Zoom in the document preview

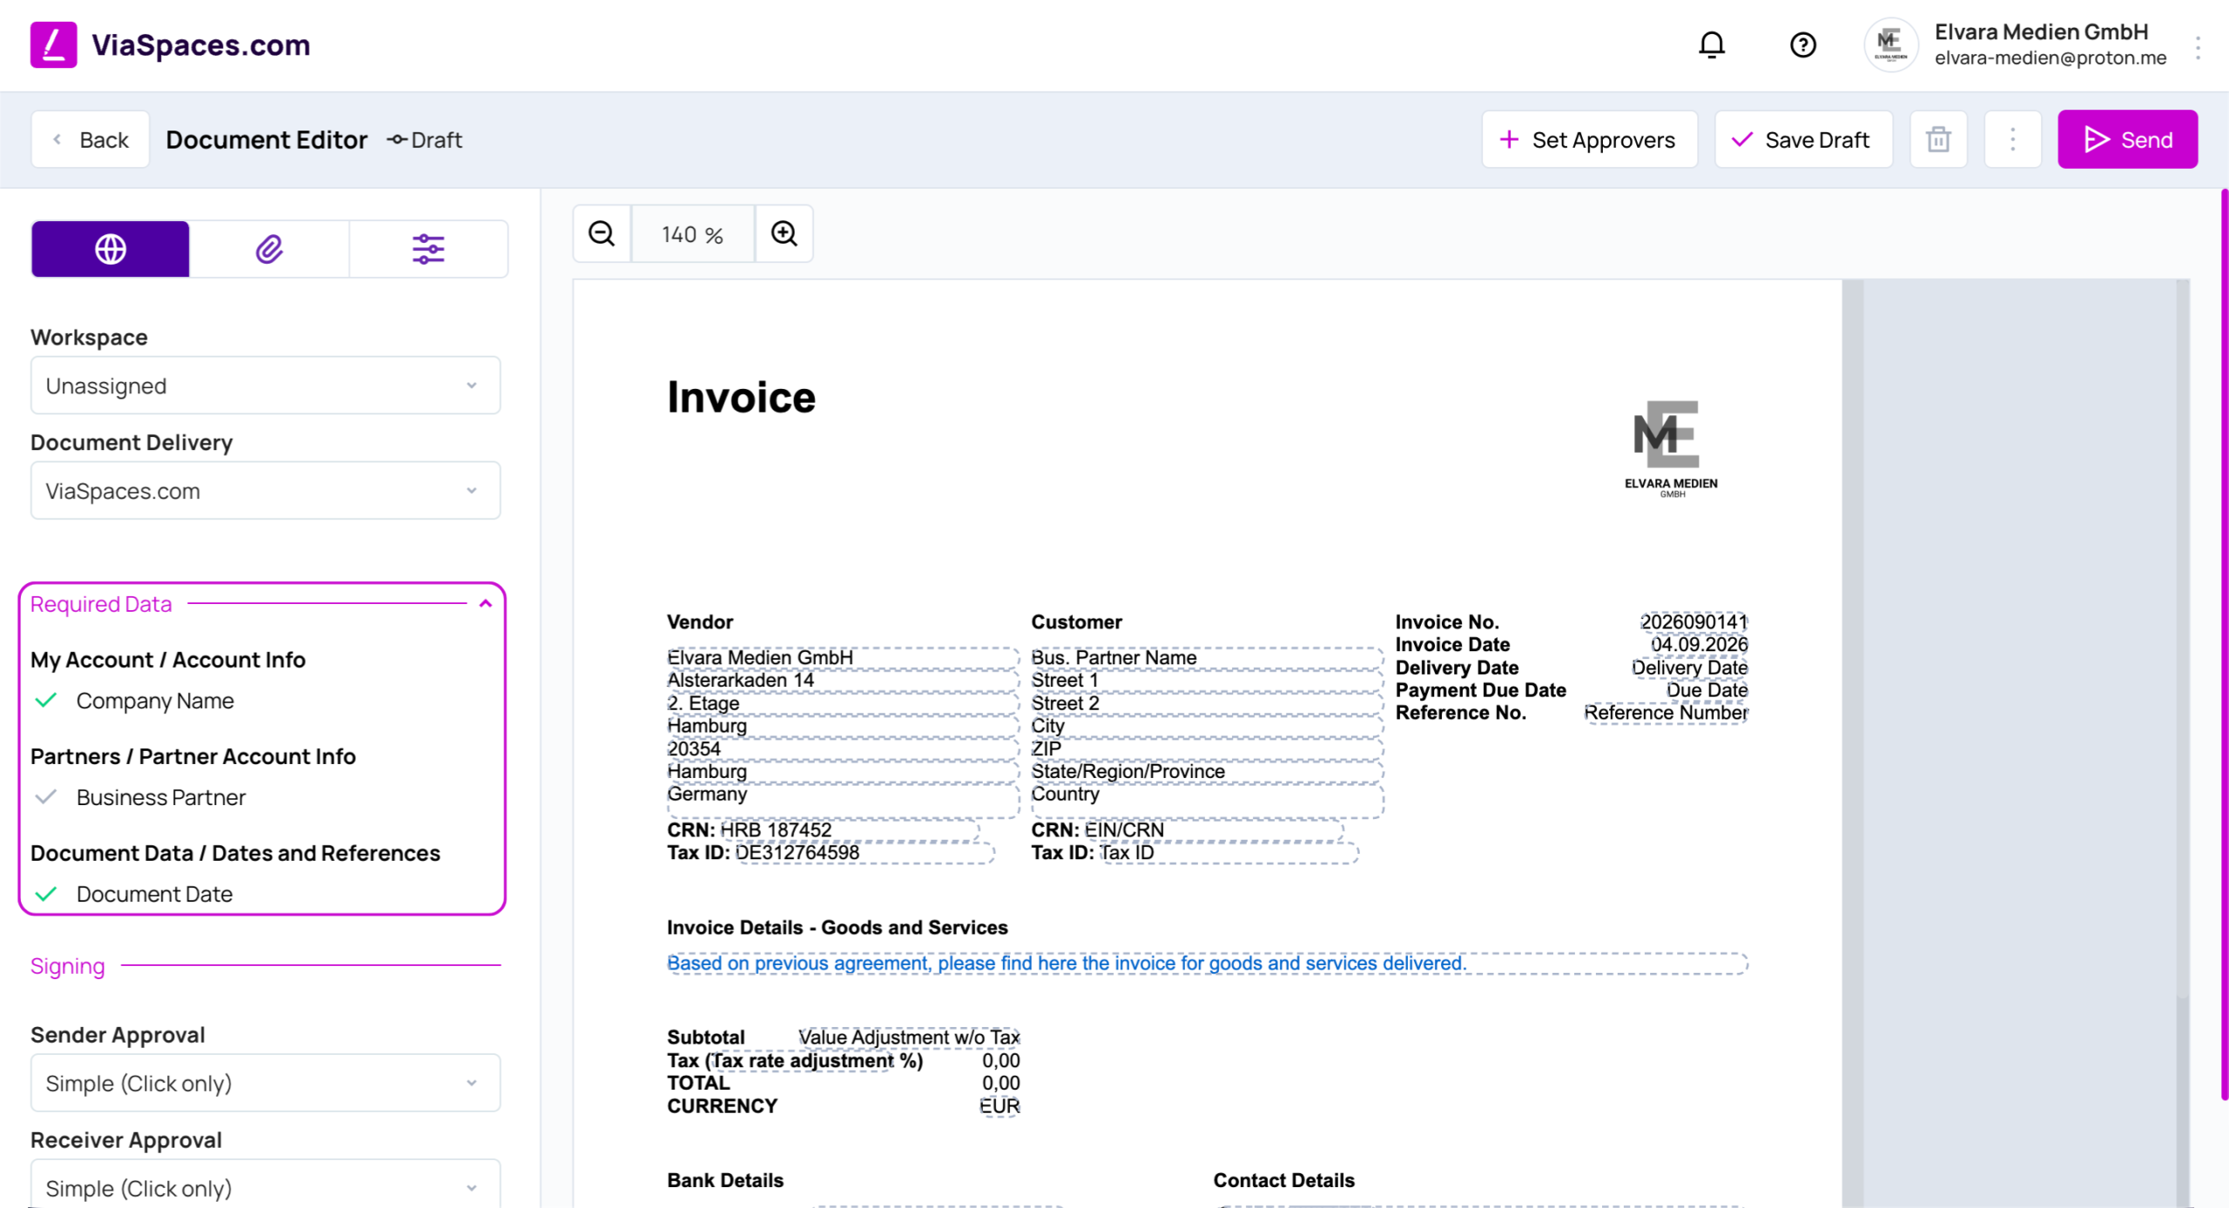[x=785, y=233]
